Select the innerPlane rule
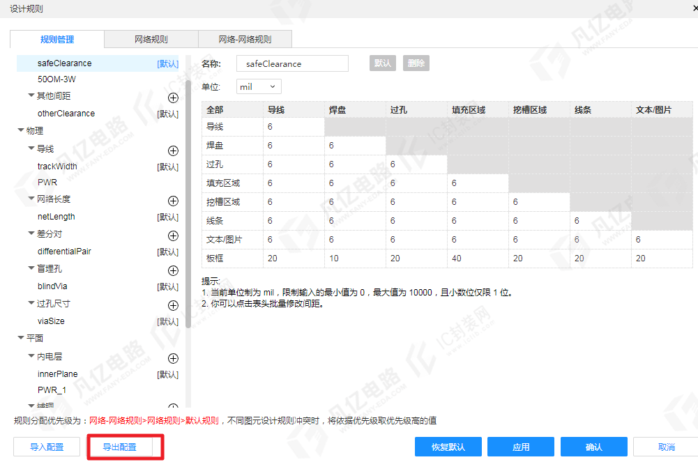This screenshot has width=698, height=462. (x=58, y=374)
